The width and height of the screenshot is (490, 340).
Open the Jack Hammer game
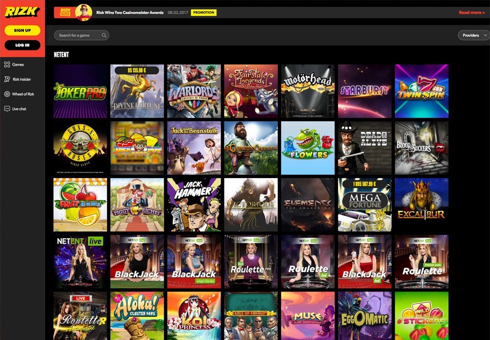coord(194,204)
